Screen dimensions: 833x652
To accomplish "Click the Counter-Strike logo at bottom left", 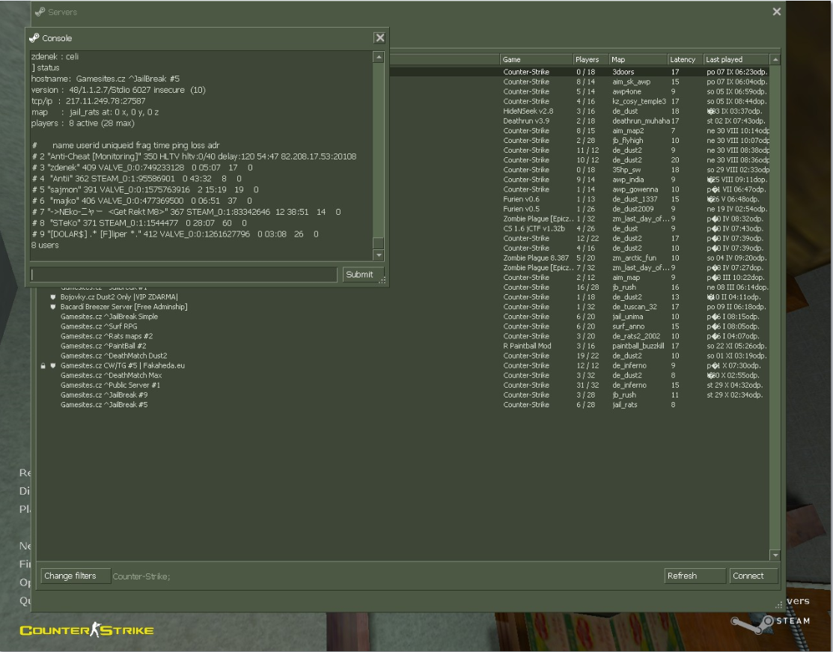I will tap(87, 630).
